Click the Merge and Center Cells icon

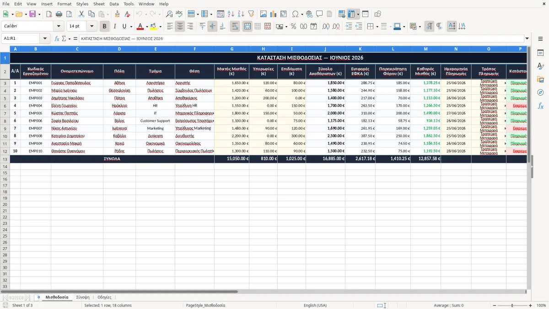[248, 27]
